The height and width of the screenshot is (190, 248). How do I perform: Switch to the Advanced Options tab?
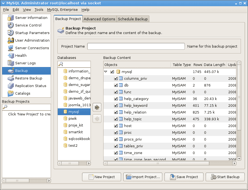tap(99, 19)
